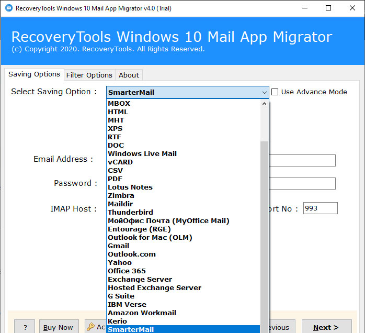Pick Yahoo in the dropdown list

(184, 263)
